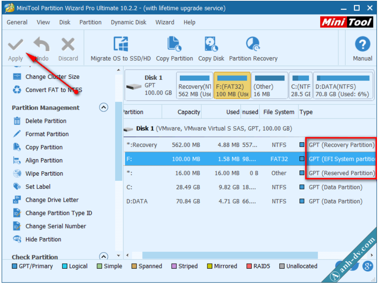
Task: Open the Partition menu
Action: [90, 22]
